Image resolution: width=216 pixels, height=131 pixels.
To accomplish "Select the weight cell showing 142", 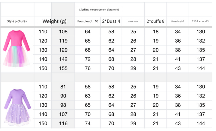I will 63,59.
